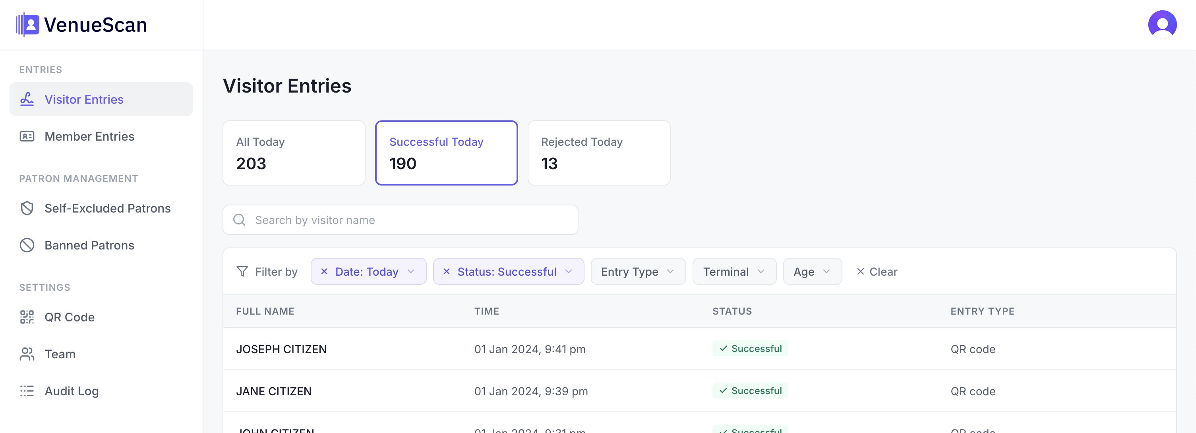1196x433 pixels.
Task: Click the Team people icon
Action: click(x=27, y=354)
